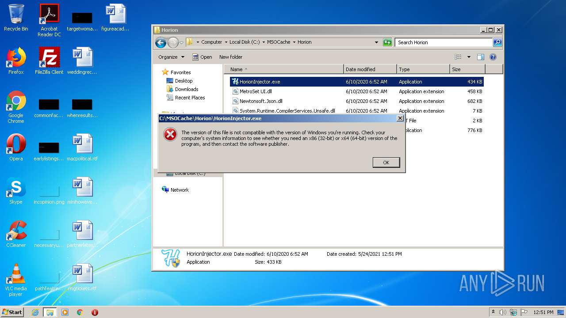Open media player taskbar icon
The width and height of the screenshot is (566, 318).
65,312
